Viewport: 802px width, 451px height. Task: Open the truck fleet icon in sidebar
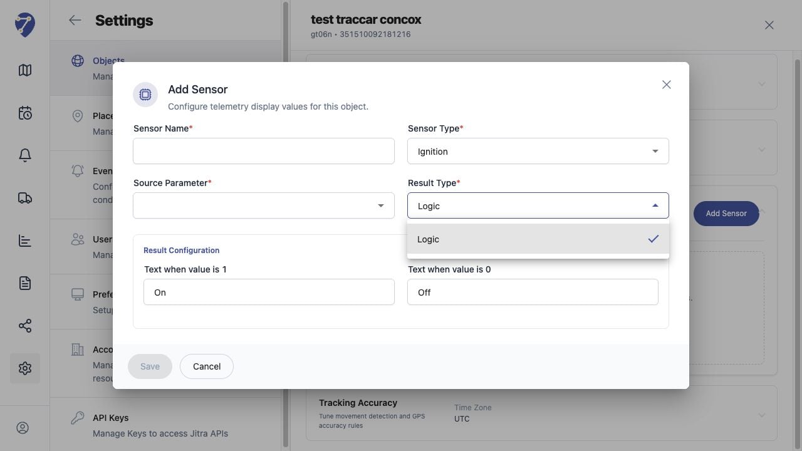(25, 198)
